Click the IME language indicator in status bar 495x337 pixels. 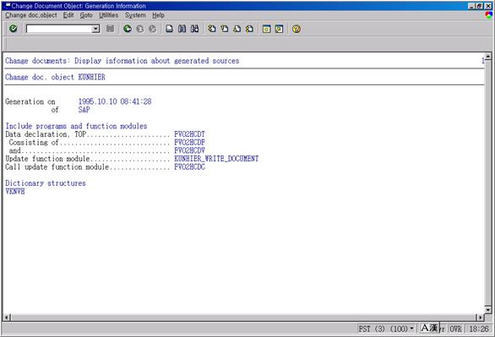coord(429,329)
